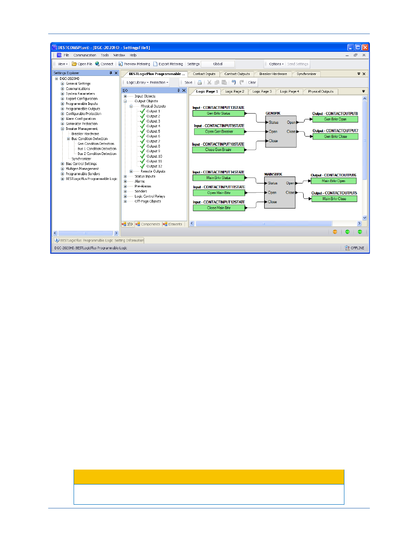418x542 pixels.
Task: Switch to Logic Page 2 tab
Action: point(234,91)
